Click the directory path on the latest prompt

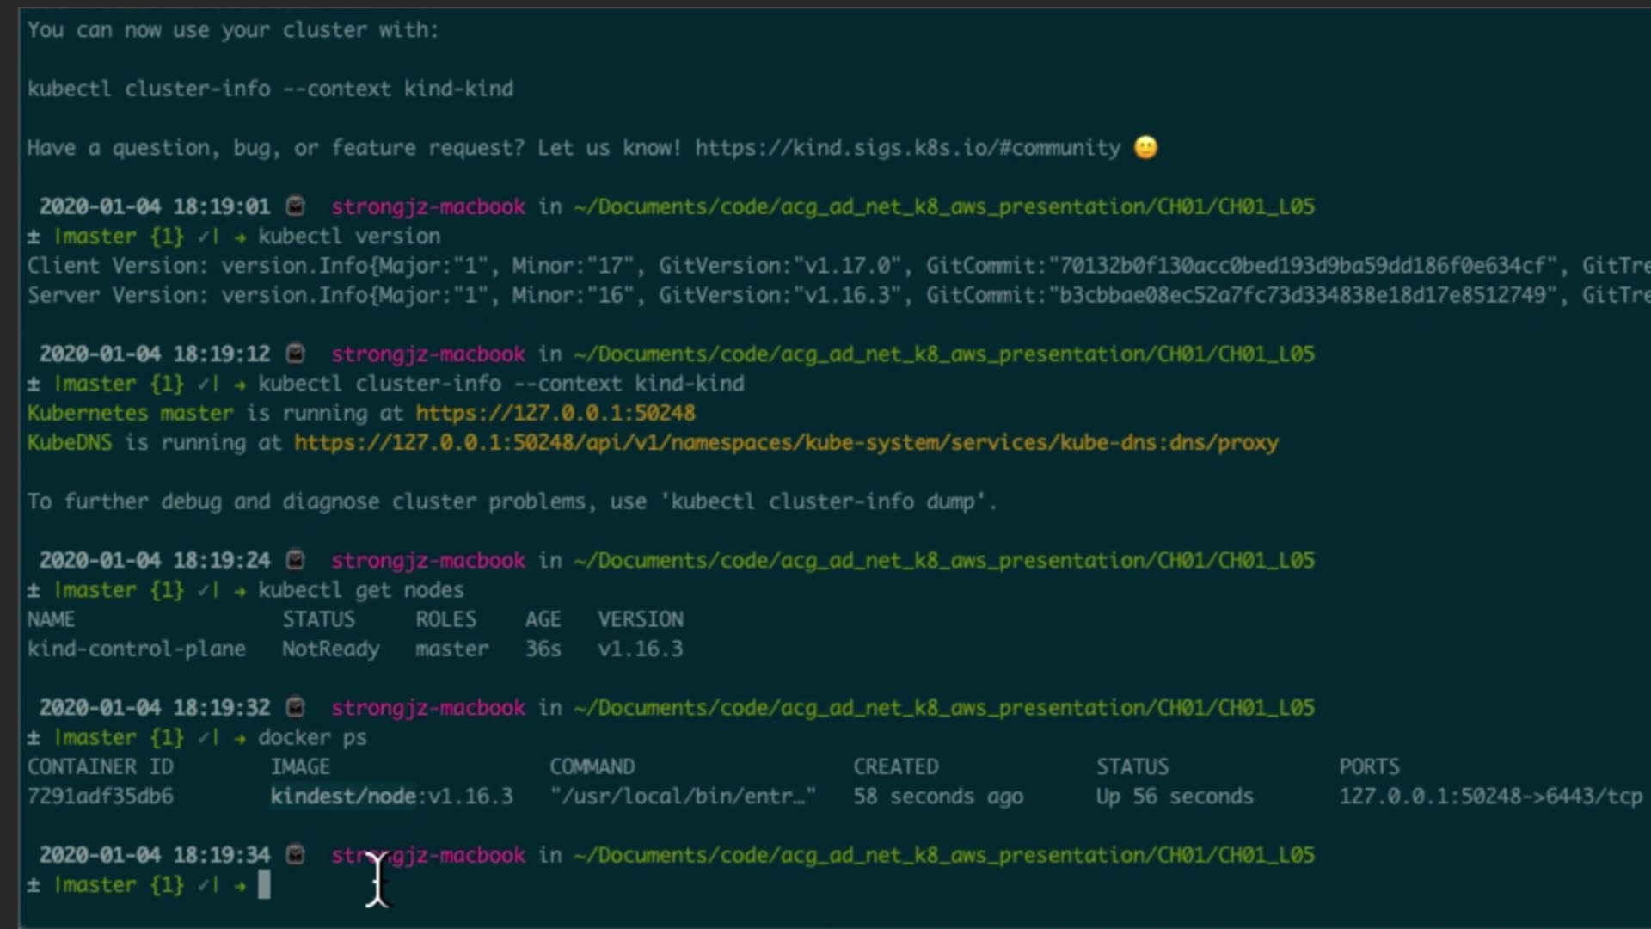click(x=943, y=855)
